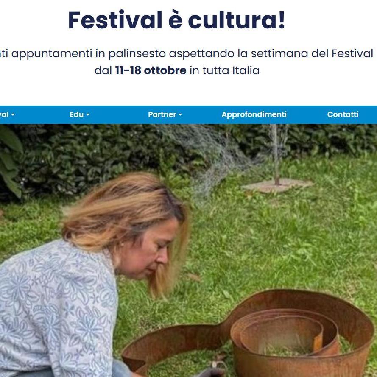Viewport: 377px width, 377px height.
Task: Go to the Approfondimenti page
Action: coord(254,114)
